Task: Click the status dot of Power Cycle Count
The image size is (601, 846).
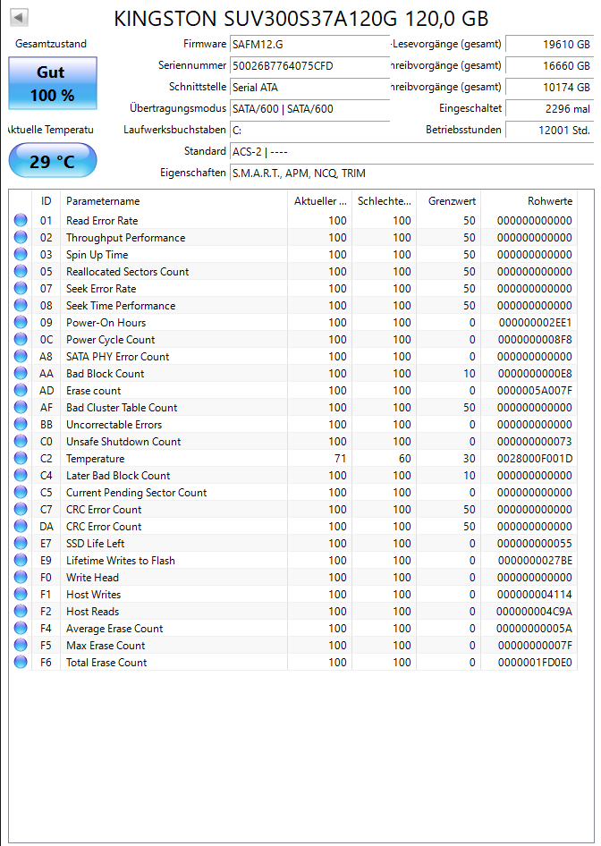Action: pyautogui.click(x=21, y=339)
